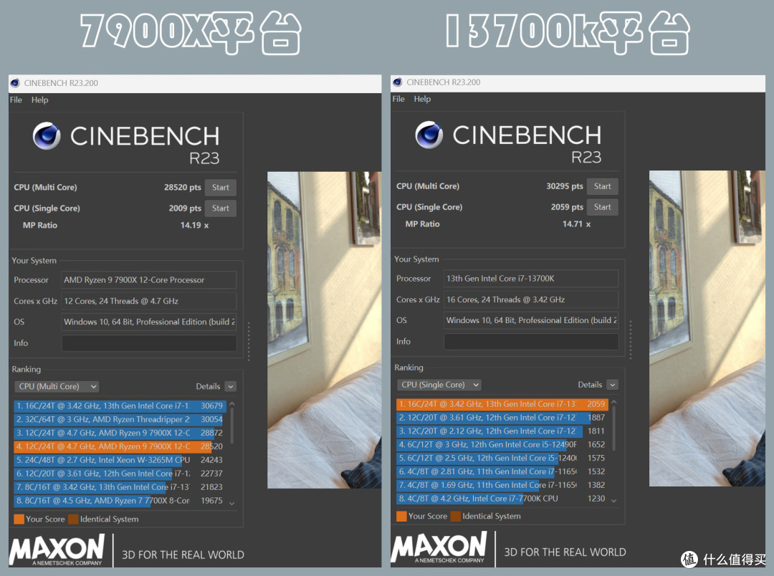
Task: Open CPU (Multi Core) ranking dropdown
Action: [x=57, y=386]
